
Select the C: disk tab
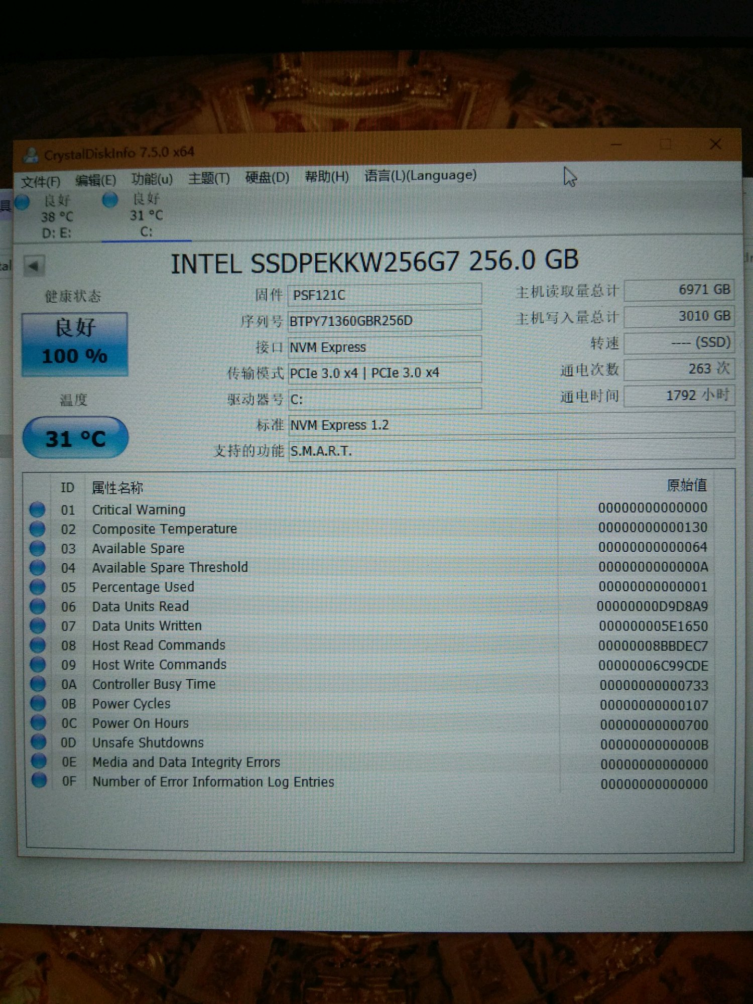tap(146, 215)
